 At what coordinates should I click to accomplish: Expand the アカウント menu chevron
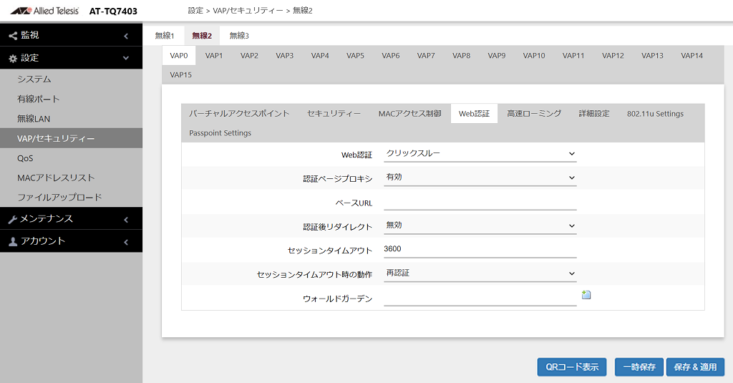(126, 242)
